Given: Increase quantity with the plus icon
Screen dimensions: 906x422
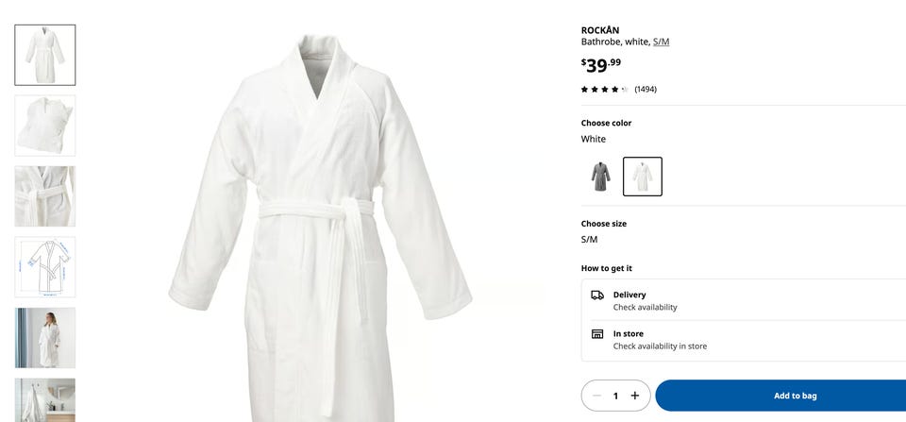Looking at the screenshot, I should 635,396.
